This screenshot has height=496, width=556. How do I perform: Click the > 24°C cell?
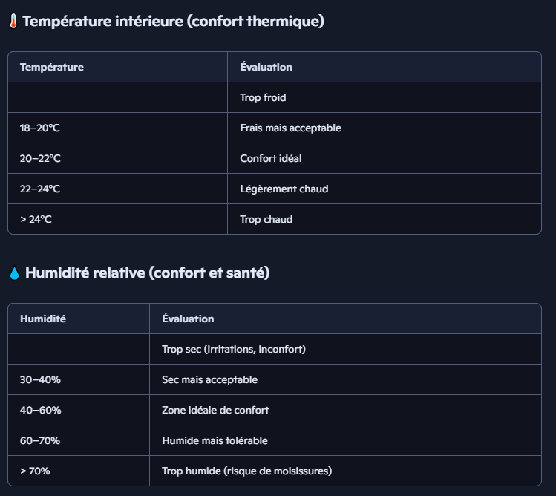pos(36,219)
